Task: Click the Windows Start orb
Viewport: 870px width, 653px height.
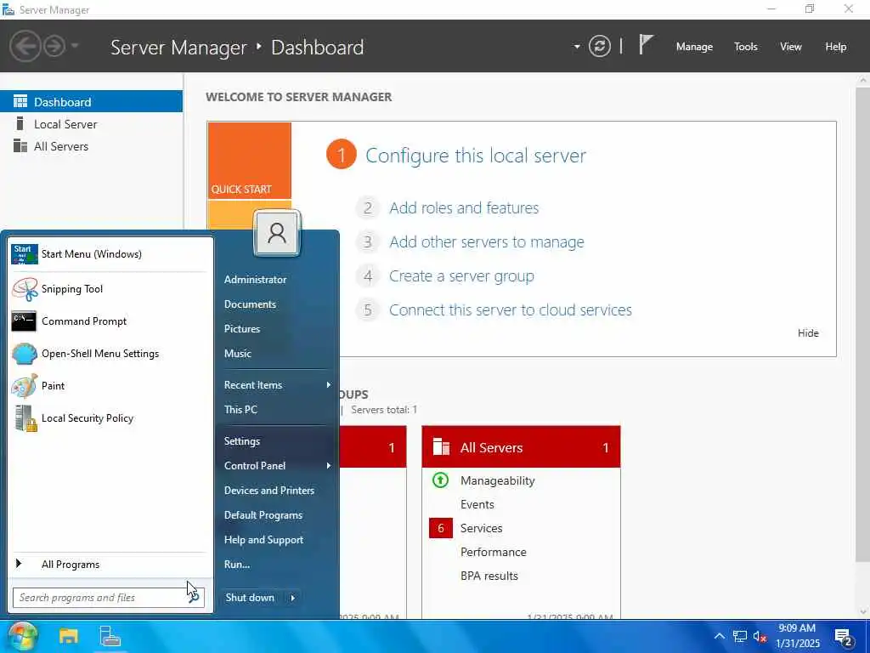Action: pos(20,636)
